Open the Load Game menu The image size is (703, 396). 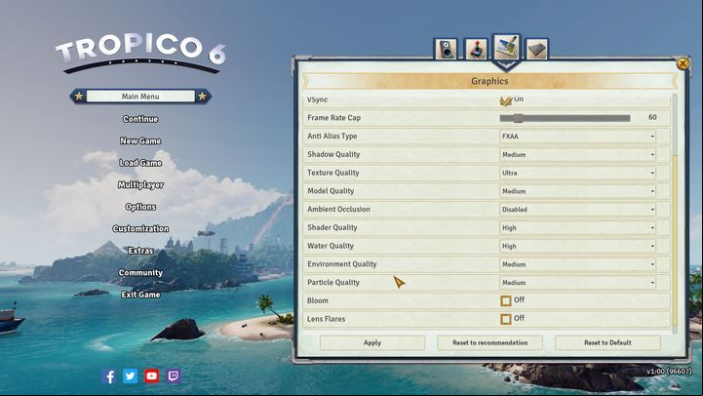pyautogui.click(x=140, y=163)
